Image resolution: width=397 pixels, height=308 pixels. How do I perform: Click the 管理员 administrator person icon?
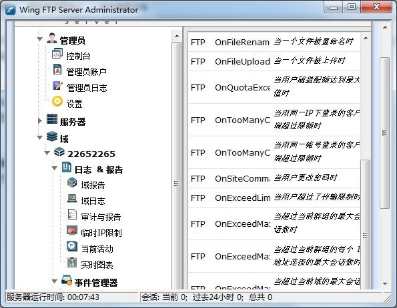pyautogui.click(x=52, y=38)
